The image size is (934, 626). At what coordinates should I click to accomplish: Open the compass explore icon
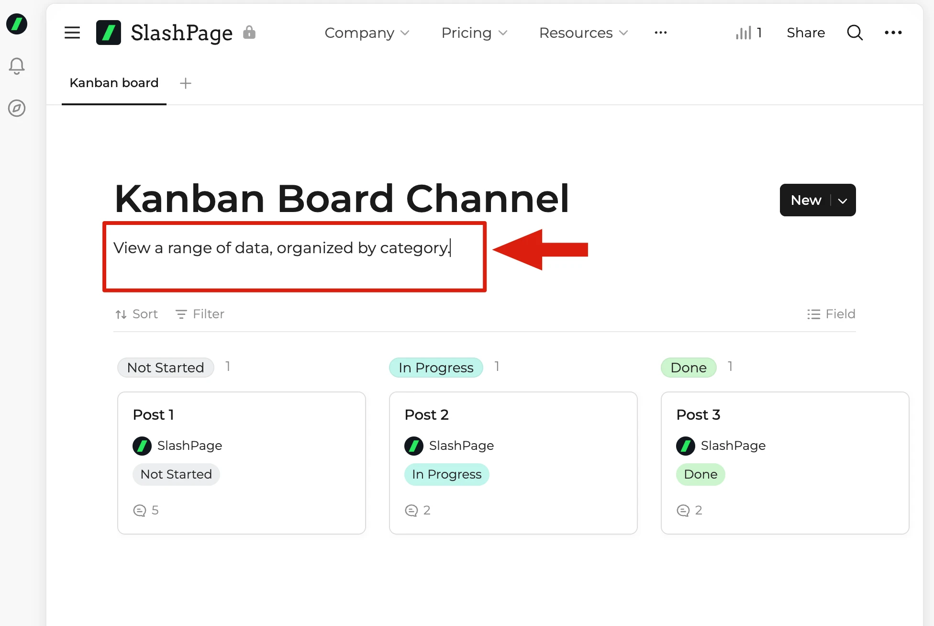coord(17,108)
